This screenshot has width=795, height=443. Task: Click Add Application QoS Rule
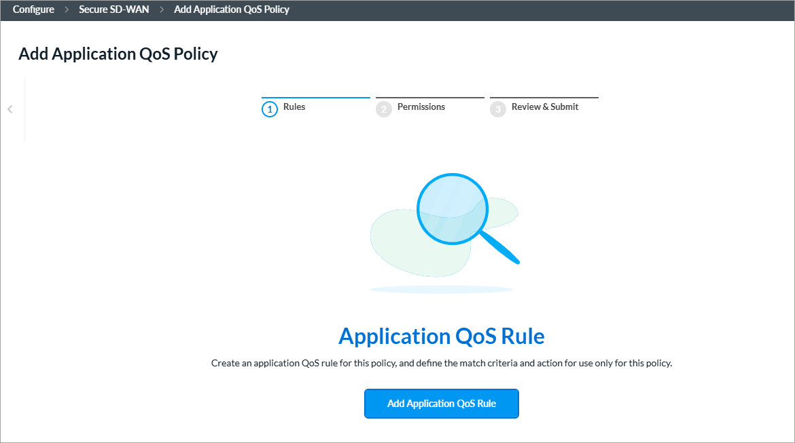click(x=441, y=403)
